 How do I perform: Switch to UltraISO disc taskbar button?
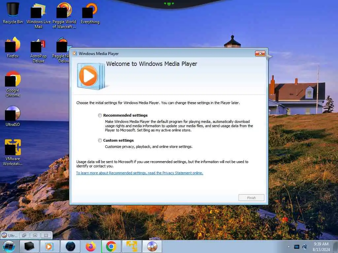tap(152, 246)
